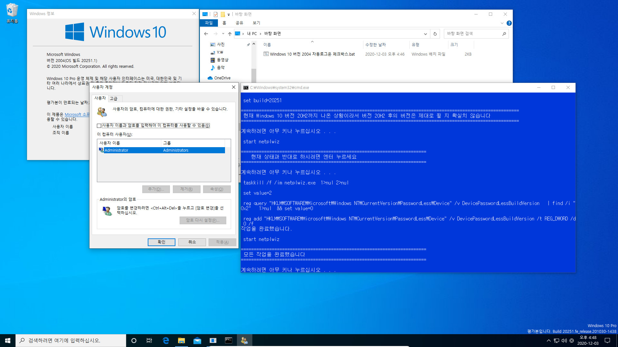Click the 그룹 list column header

click(193, 143)
